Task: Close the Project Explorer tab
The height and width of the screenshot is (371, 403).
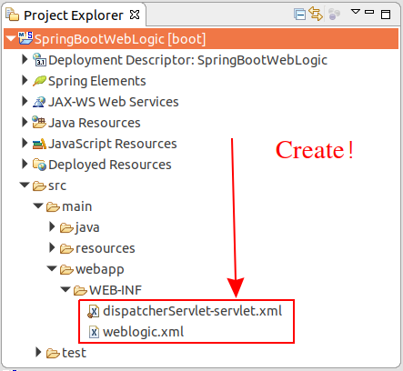Action: 135,15
